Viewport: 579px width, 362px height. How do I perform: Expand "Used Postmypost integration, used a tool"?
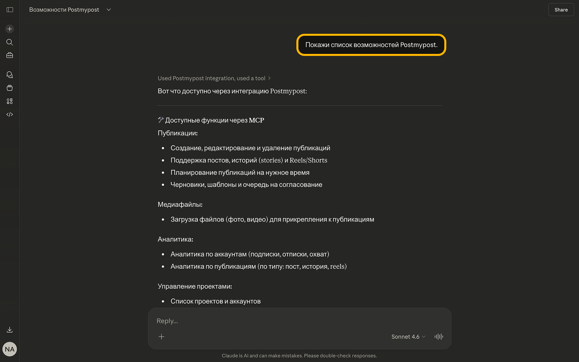[214, 78]
